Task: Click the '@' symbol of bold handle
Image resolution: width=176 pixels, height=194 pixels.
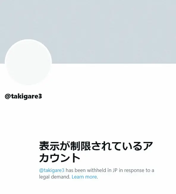Action: pyautogui.click(x=7, y=96)
